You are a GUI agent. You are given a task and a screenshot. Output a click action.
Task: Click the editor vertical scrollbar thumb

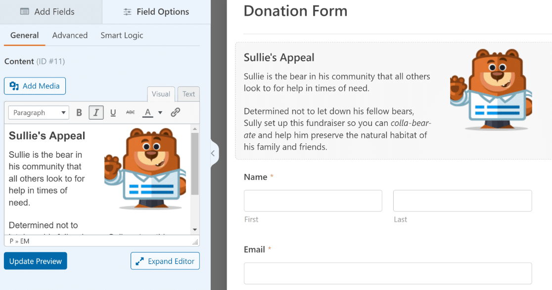point(195,164)
